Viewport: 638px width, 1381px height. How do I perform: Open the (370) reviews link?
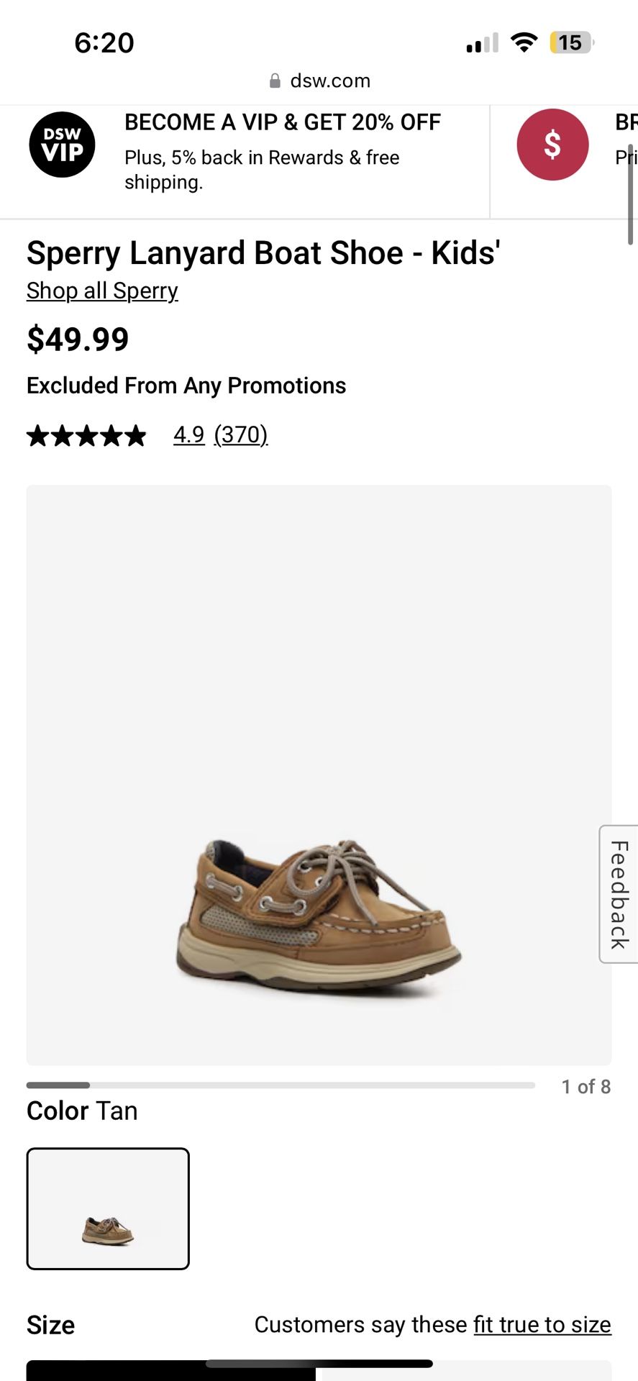pos(241,434)
